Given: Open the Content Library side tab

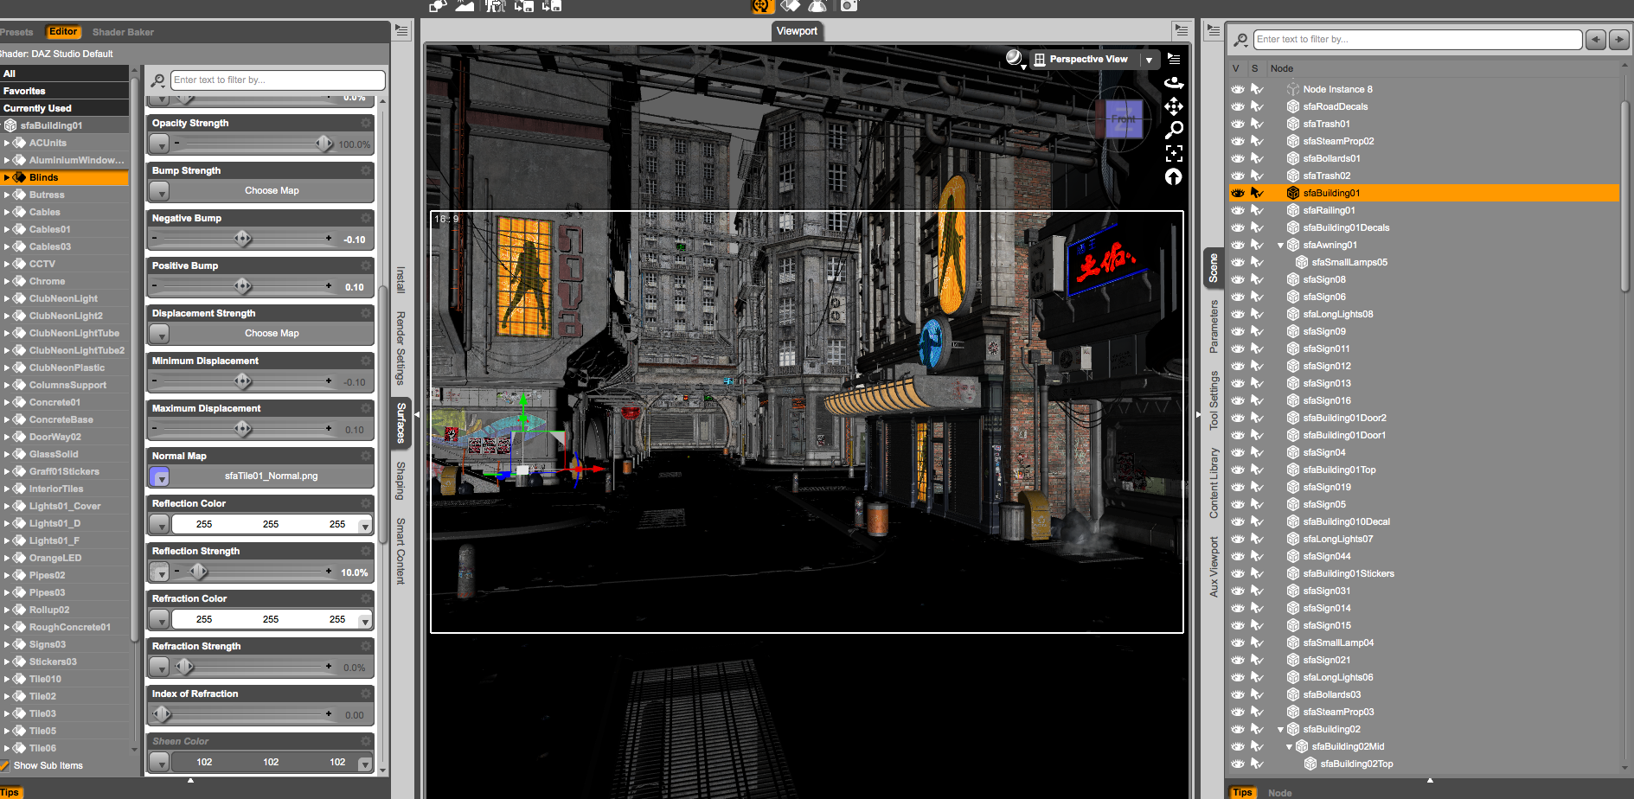Looking at the screenshot, I should 1214,483.
